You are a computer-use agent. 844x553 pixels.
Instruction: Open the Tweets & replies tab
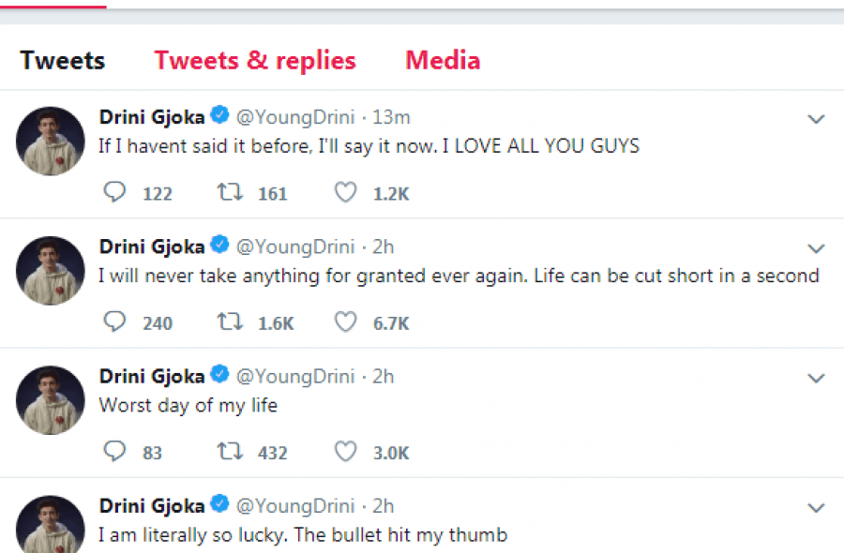pyautogui.click(x=255, y=61)
